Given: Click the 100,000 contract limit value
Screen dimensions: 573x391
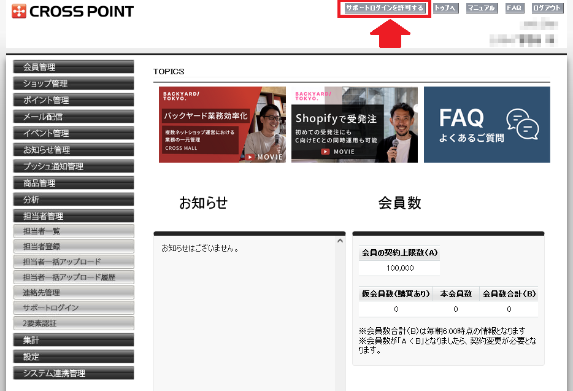Looking at the screenshot, I should (x=400, y=268).
